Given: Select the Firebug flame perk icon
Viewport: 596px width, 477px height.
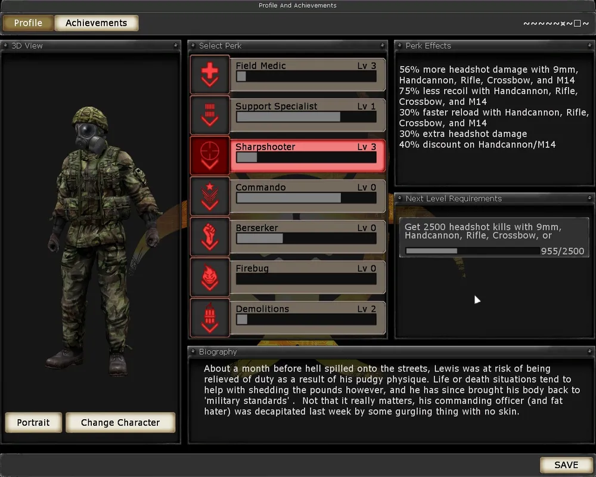Looking at the screenshot, I should tap(210, 277).
